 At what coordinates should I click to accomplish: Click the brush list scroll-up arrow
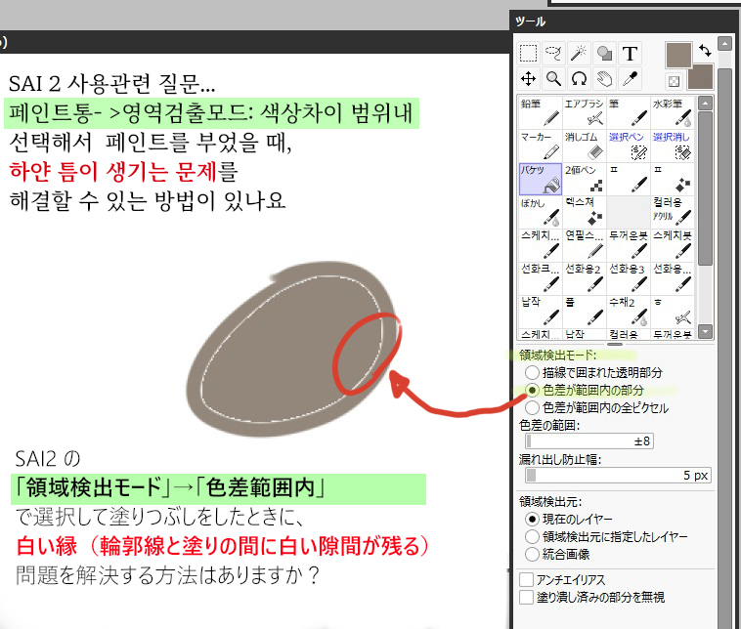(705, 103)
